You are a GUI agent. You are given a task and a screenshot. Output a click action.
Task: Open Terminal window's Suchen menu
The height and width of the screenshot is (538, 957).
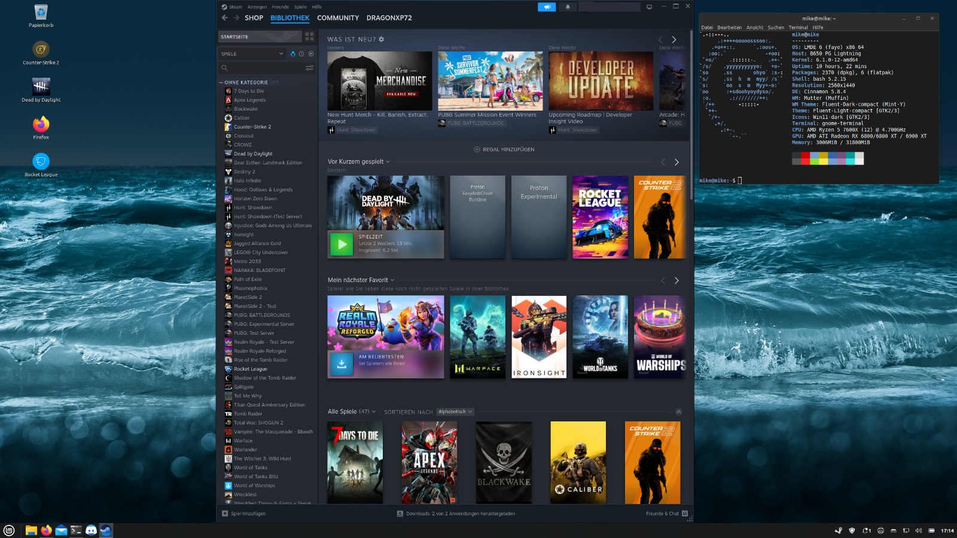point(776,27)
